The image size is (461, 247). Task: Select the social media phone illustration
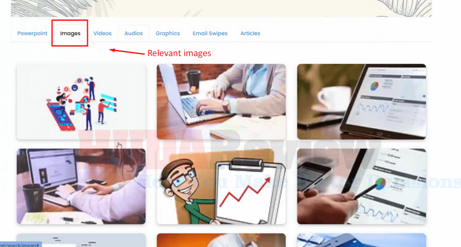coord(81,101)
